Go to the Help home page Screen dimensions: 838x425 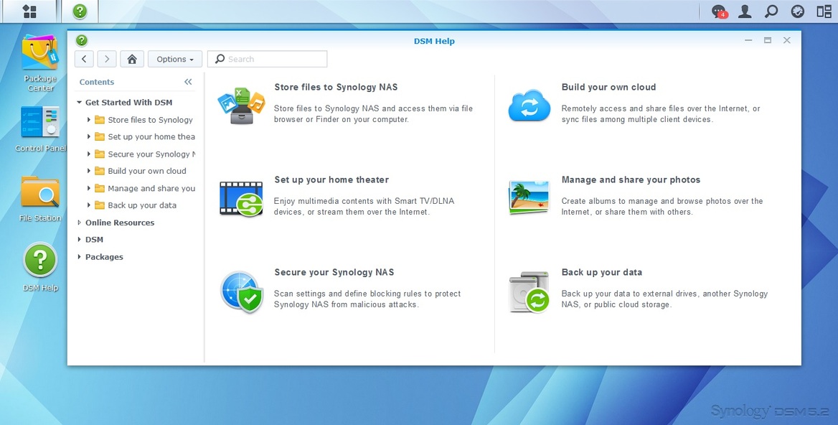(x=132, y=59)
